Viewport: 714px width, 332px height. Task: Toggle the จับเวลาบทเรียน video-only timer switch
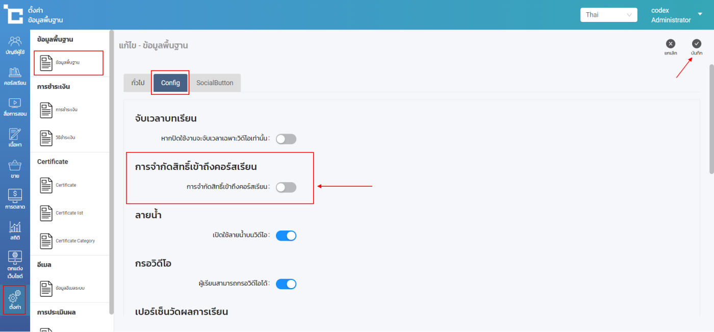coord(286,139)
